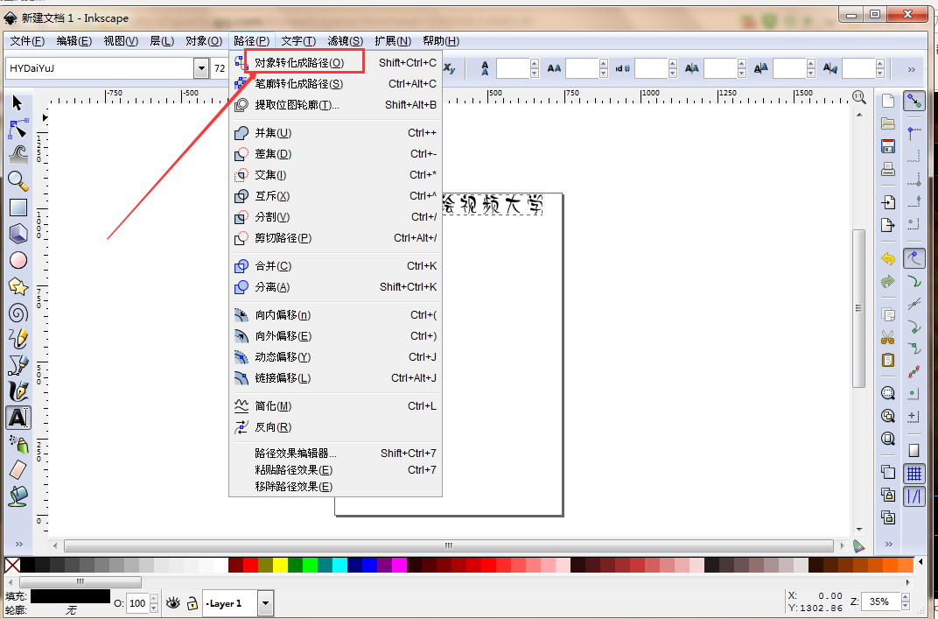Screen dimensions: 938x619
Task: Select the Node editing tool
Action: [x=17, y=130]
